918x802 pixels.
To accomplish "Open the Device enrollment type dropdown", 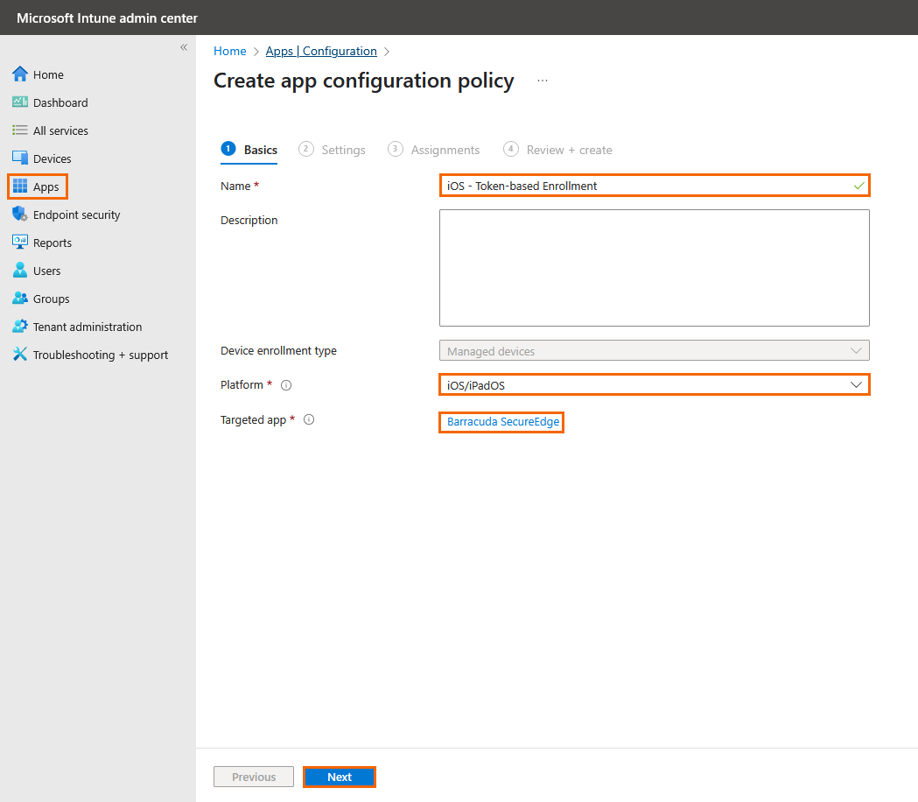I will [x=655, y=351].
